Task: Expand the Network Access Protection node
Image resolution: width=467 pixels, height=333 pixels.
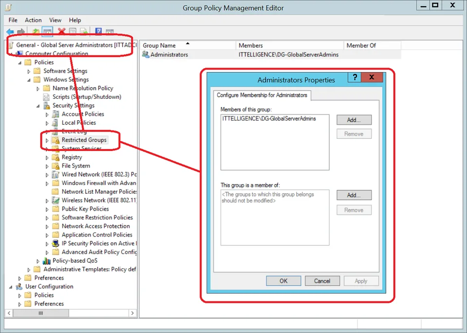Action: (x=47, y=227)
